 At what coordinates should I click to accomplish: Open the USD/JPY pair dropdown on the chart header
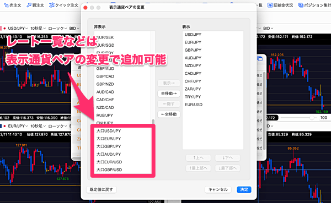tap(18, 28)
